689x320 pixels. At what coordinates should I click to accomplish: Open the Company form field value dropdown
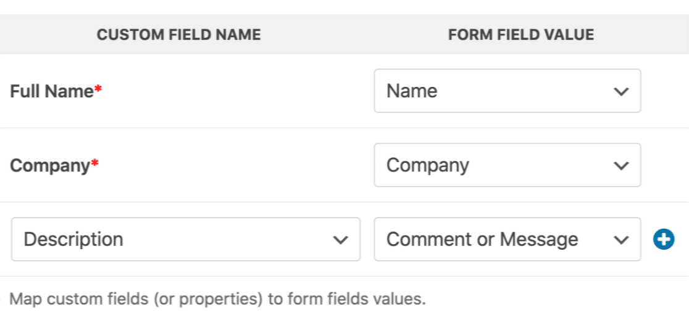click(x=506, y=165)
